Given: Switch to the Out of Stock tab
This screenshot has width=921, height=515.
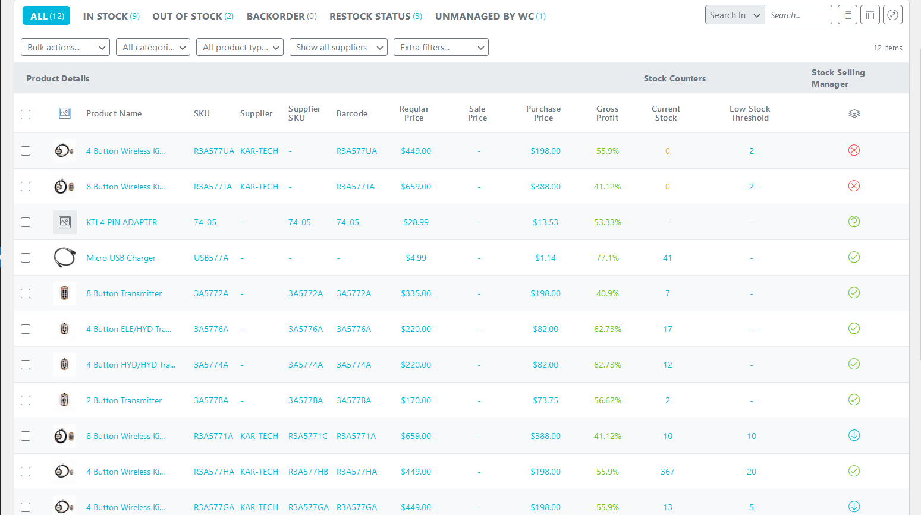Looking at the screenshot, I should [193, 16].
